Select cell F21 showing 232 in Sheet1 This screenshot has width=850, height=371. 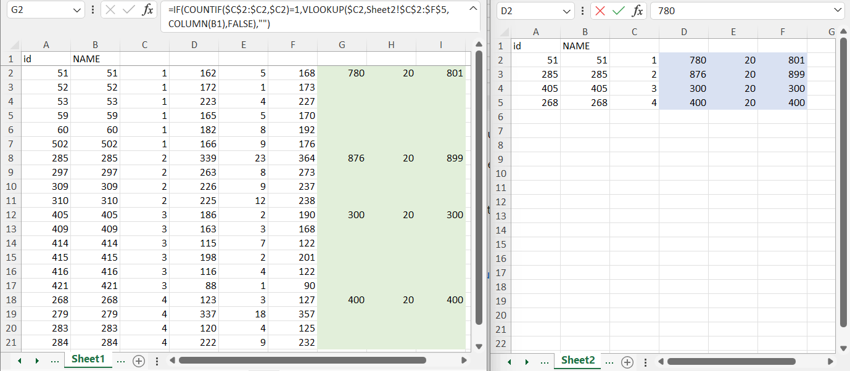(292, 342)
